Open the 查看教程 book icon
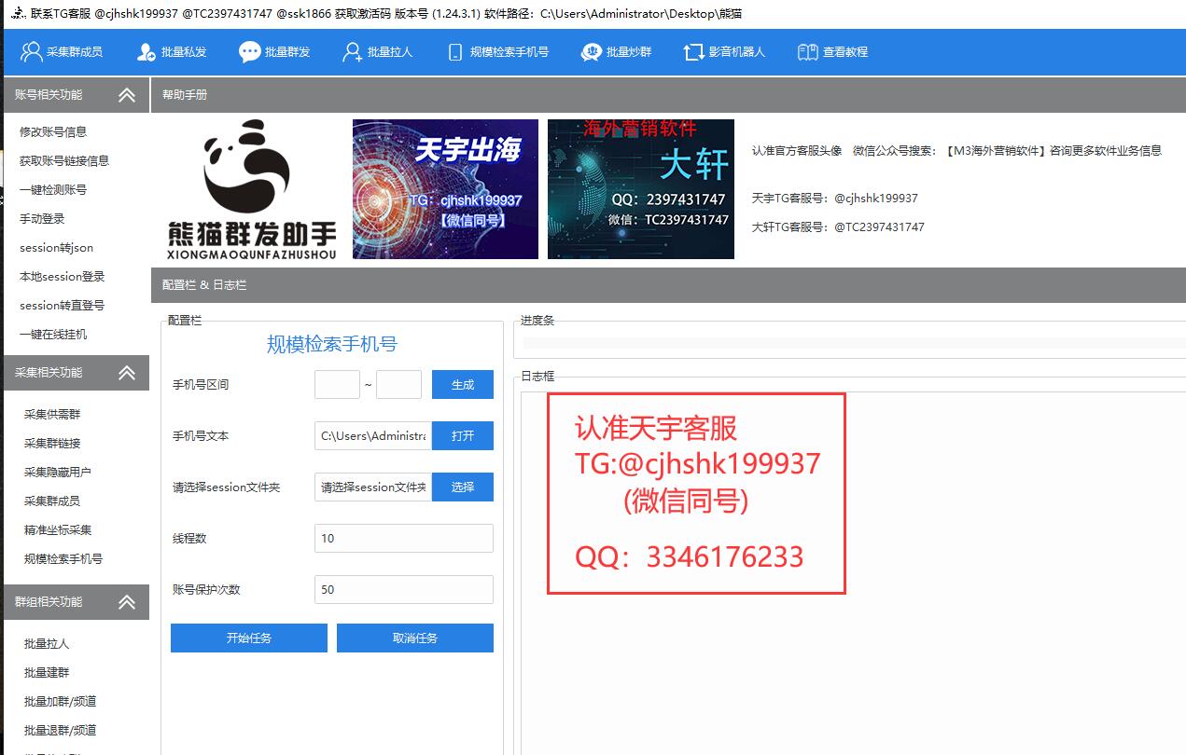Screen dimensions: 1186x755 tap(807, 52)
